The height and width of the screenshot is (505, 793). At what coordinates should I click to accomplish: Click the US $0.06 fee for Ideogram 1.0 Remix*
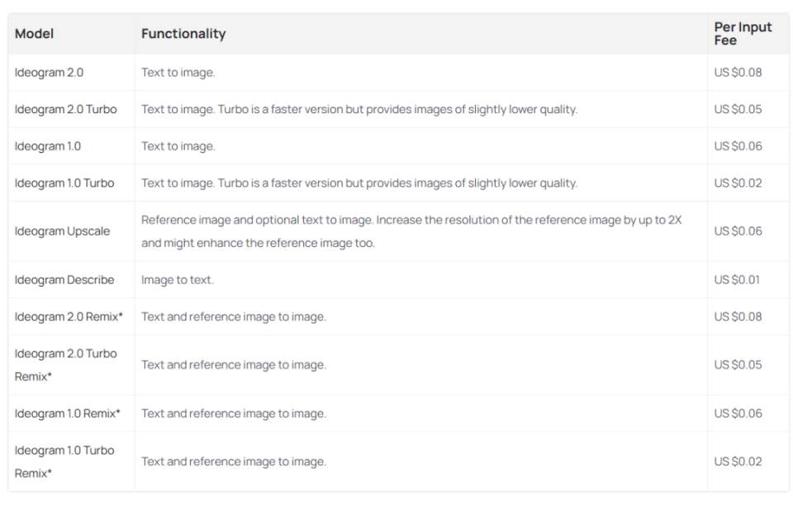click(x=738, y=413)
